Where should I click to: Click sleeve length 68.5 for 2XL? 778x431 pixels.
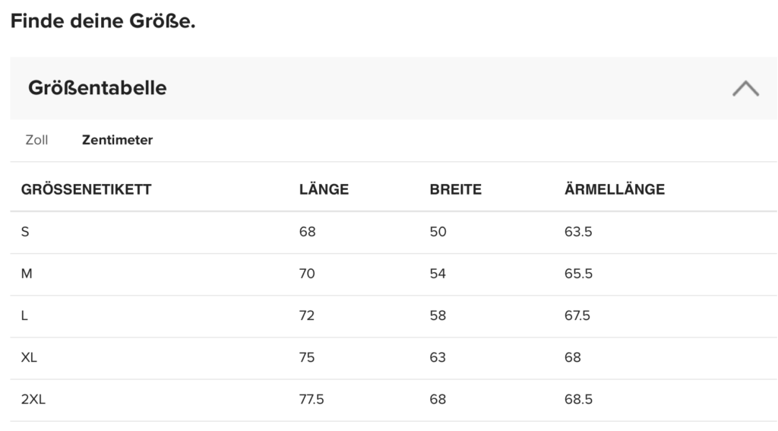[x=578, y=399]
